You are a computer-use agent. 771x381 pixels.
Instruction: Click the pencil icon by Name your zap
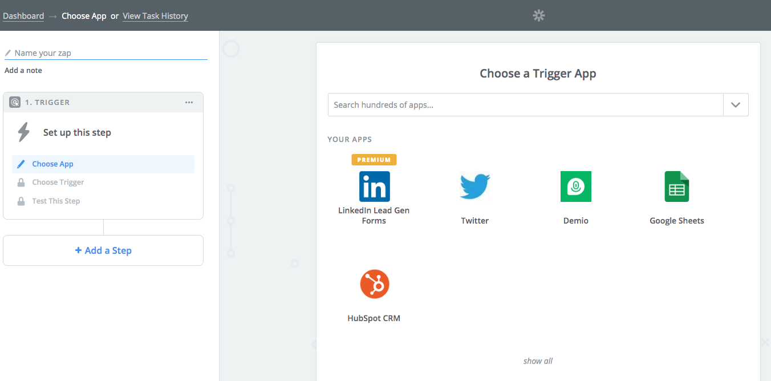pos(8,53)
